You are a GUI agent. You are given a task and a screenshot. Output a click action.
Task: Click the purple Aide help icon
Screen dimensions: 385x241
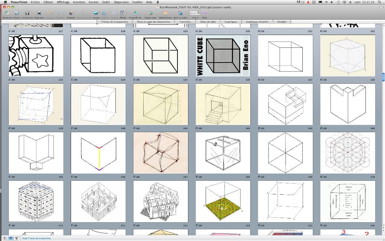[x=204, y=13]
